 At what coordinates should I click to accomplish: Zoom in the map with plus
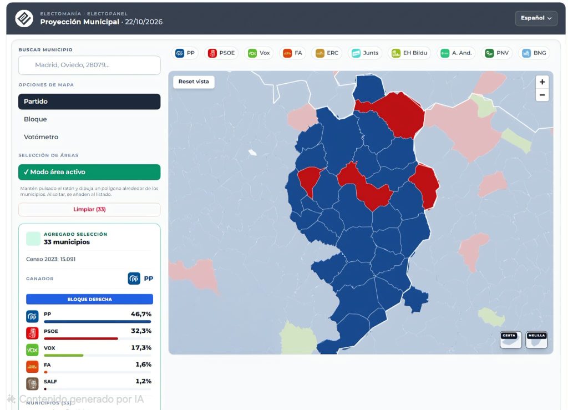coord(542,82)
